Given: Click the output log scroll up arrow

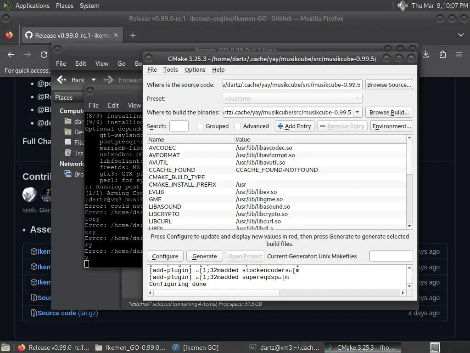Looking at the screenshot, I should (409, 268).
